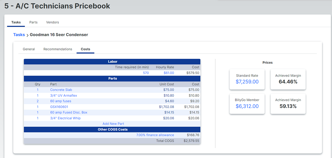Select the Recommendations sub-tab

pos(58,49)
